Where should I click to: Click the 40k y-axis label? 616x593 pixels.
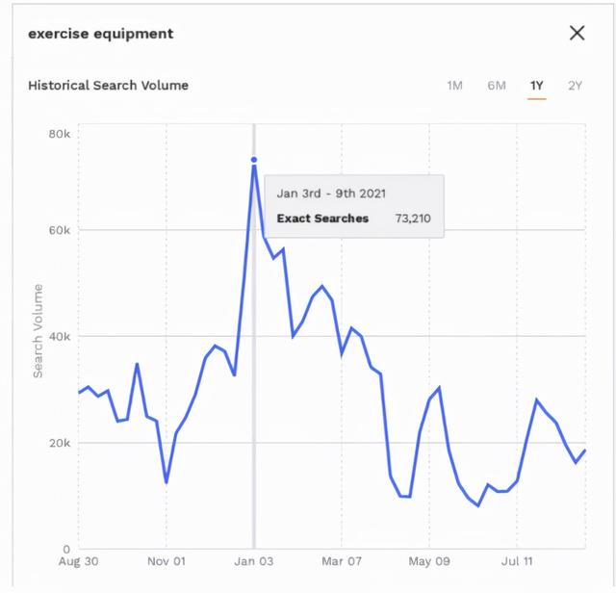tap(60, 337)
